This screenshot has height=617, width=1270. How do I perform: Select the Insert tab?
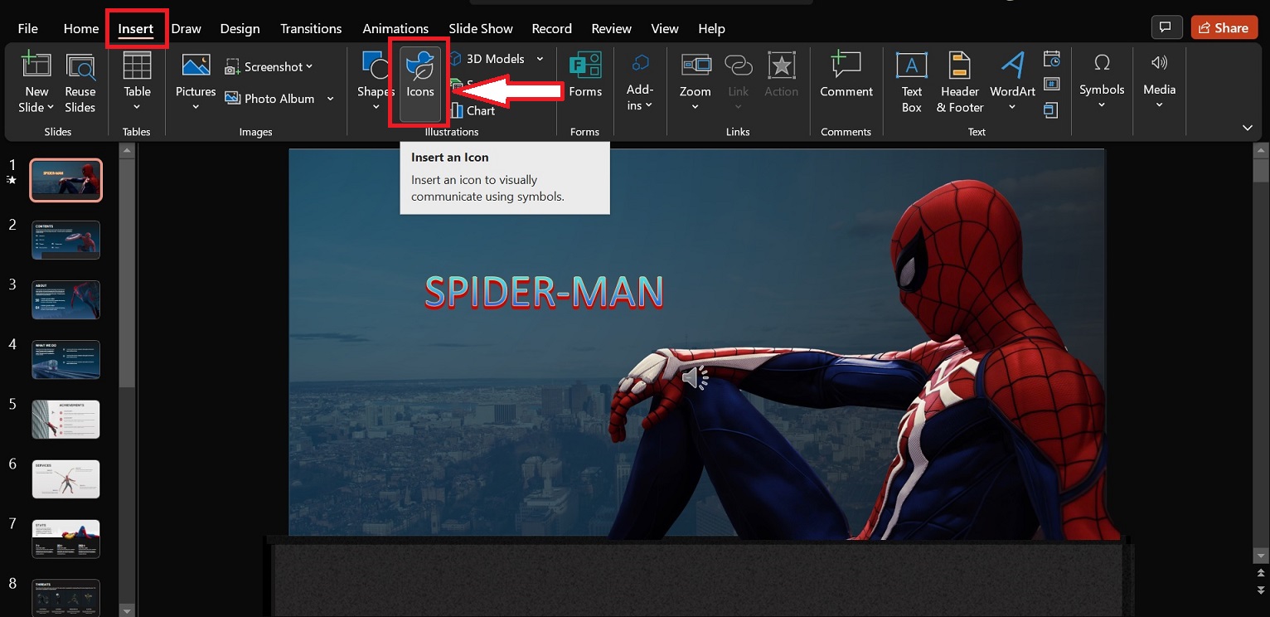pos(136,28)
